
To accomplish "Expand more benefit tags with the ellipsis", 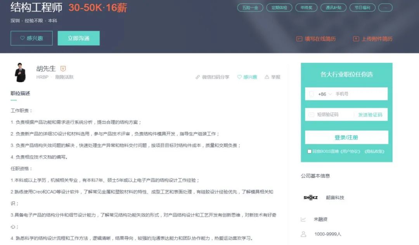I will [x=385, y=8].
